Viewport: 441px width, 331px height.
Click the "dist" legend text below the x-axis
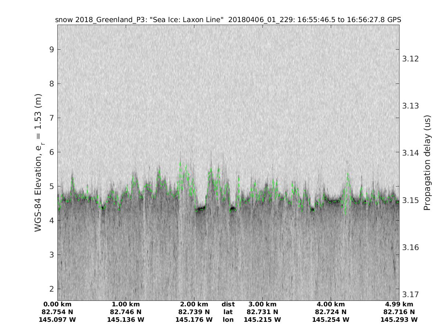point(228,304)
